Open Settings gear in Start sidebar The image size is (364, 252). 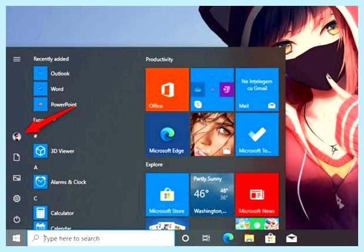[16, 199]
